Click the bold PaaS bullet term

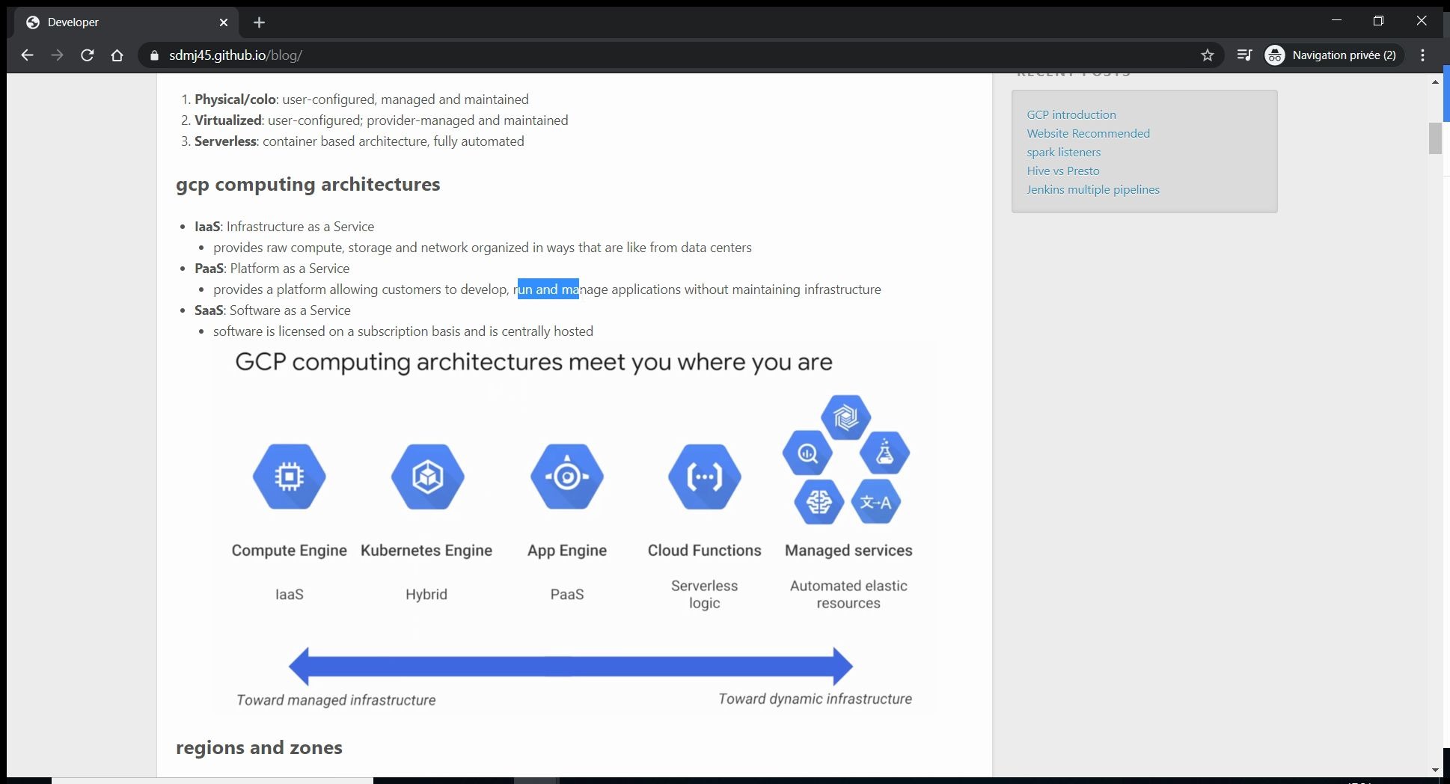(209, 268)
